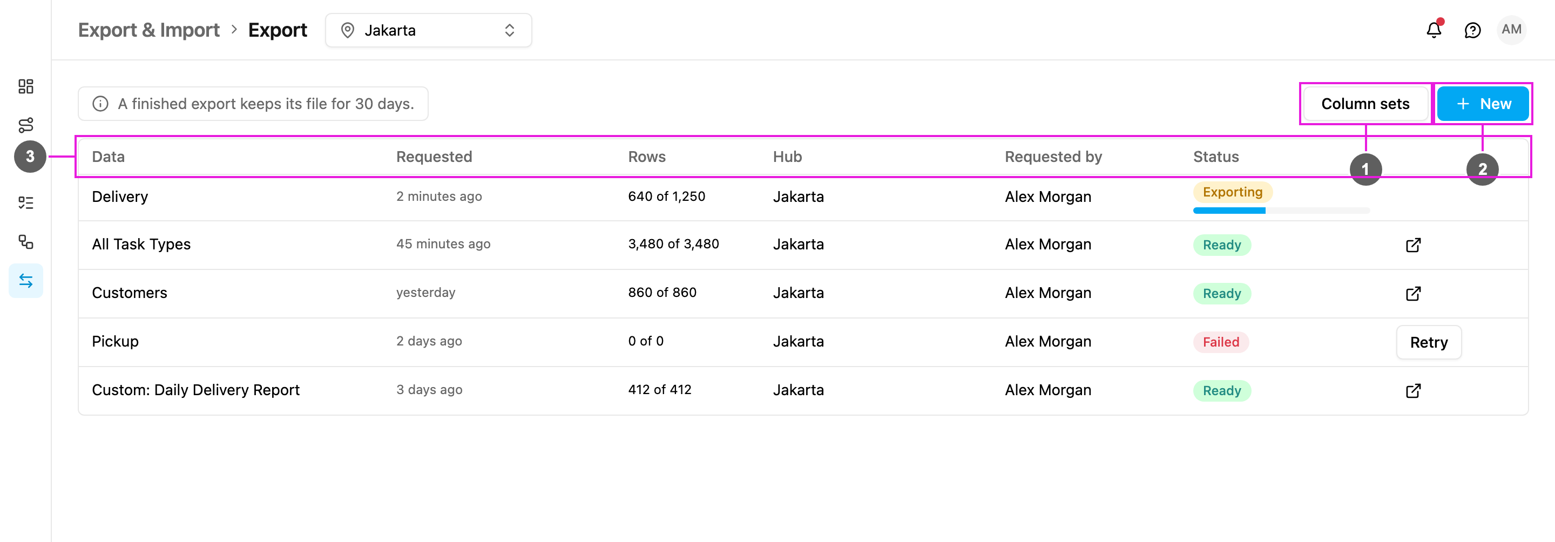Open the Custom: Daily Delivery Report file
Viewport: 1555px width, 542px height.
[1413, 390]
